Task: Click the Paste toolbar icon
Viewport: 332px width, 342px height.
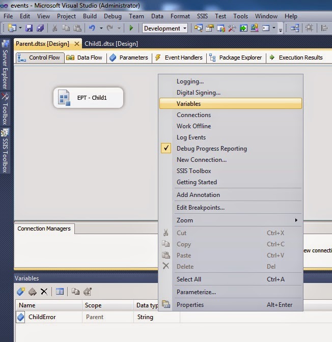Action: coord(77,28)
